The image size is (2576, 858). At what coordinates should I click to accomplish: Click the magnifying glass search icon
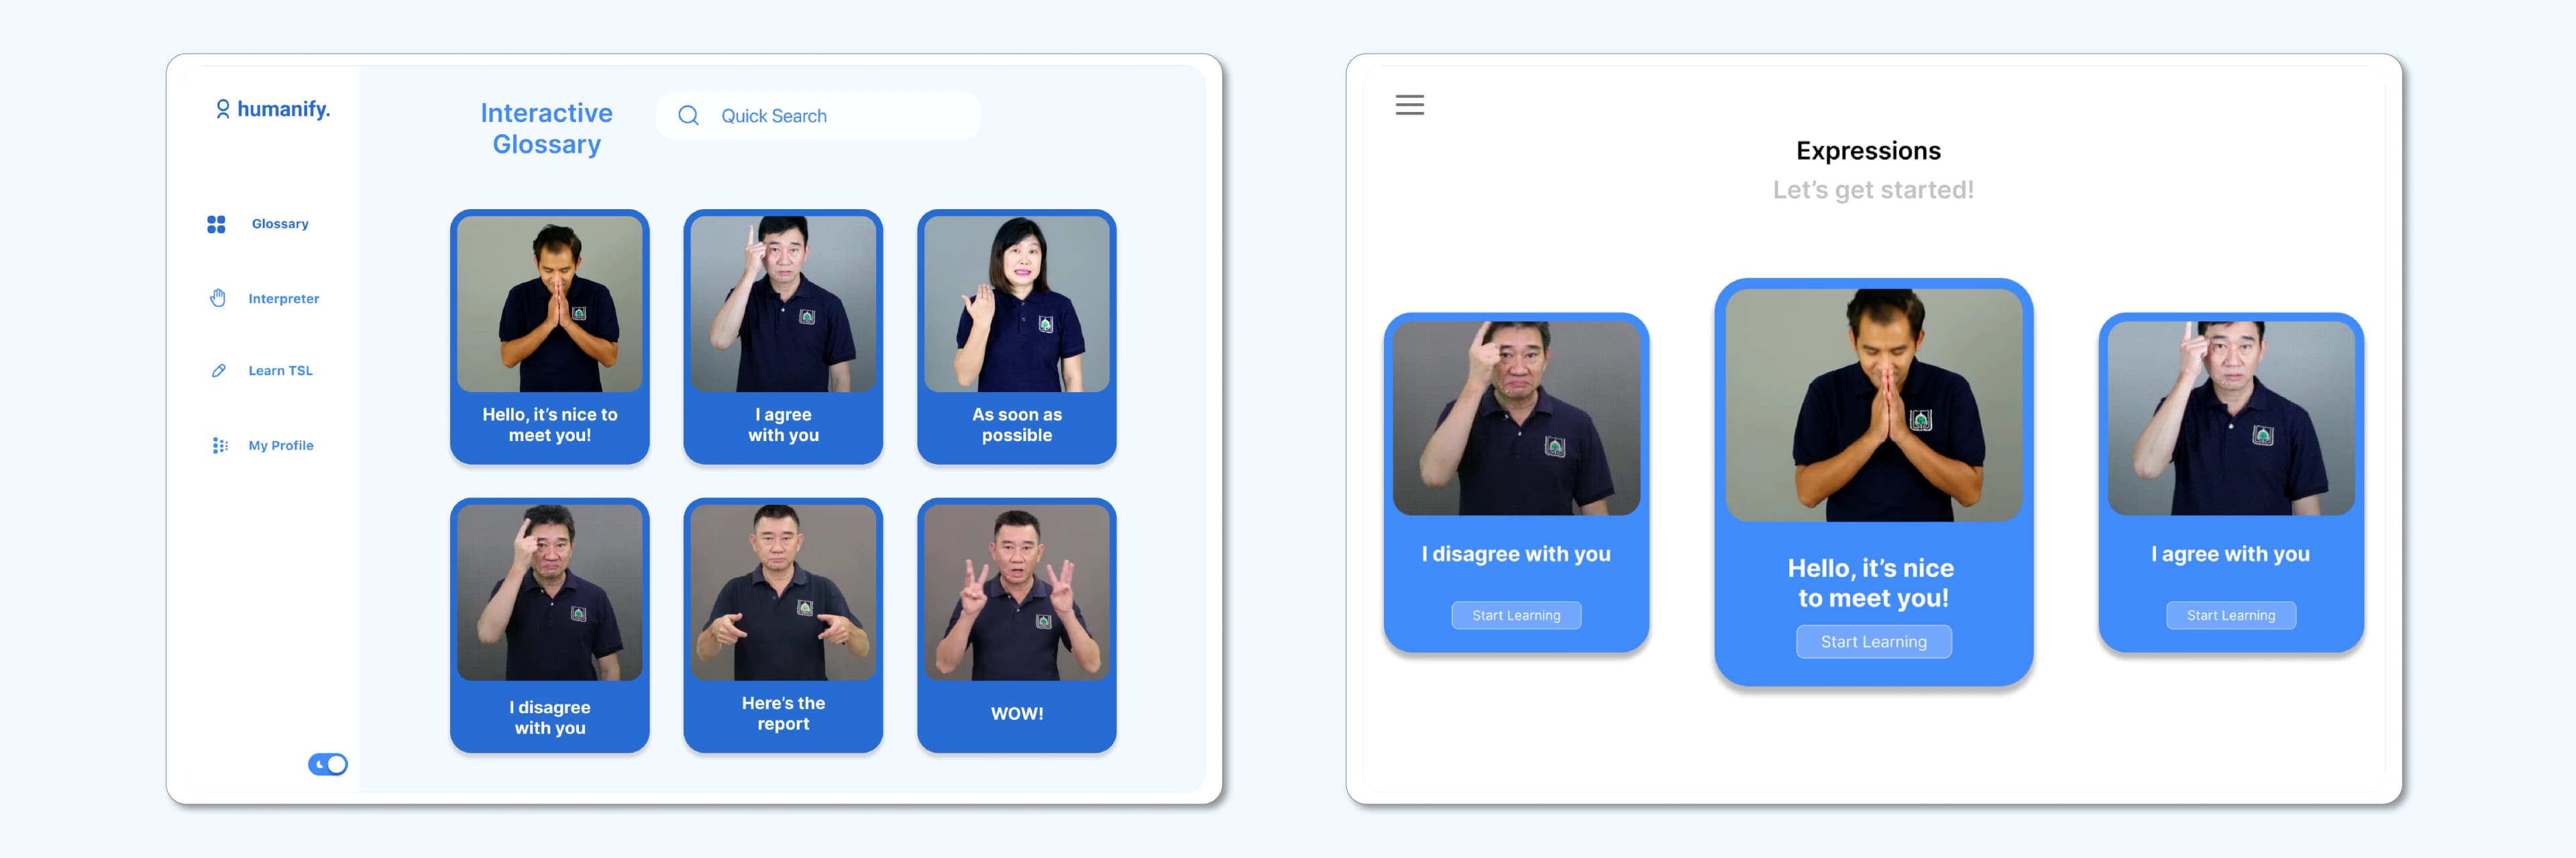click(x=688, y=116)
